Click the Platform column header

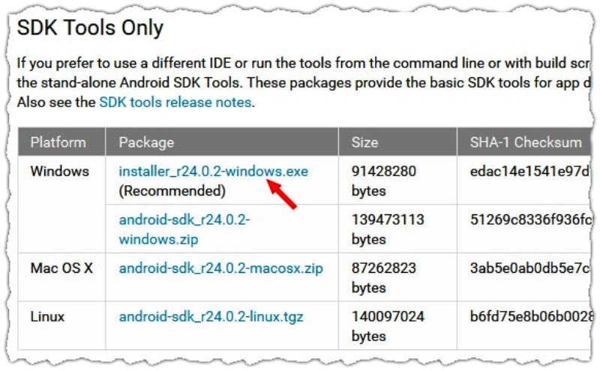tap(58, 142)
